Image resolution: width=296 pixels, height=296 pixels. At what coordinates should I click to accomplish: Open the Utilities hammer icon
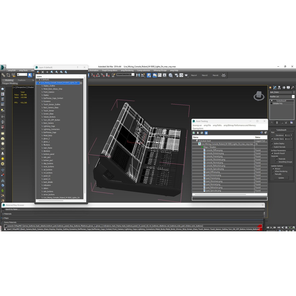293,88
